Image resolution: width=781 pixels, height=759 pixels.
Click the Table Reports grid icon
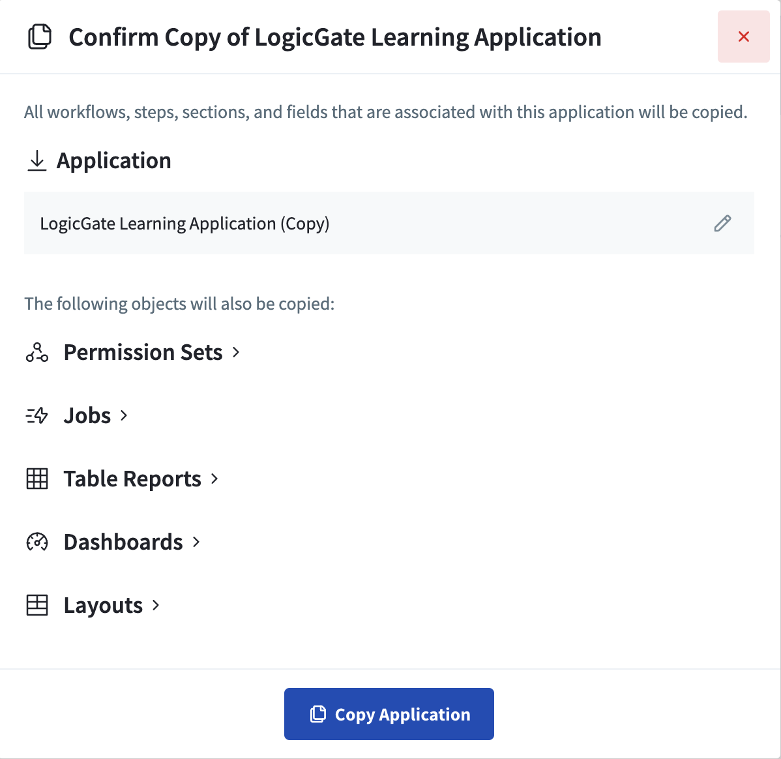coord(37,479)
